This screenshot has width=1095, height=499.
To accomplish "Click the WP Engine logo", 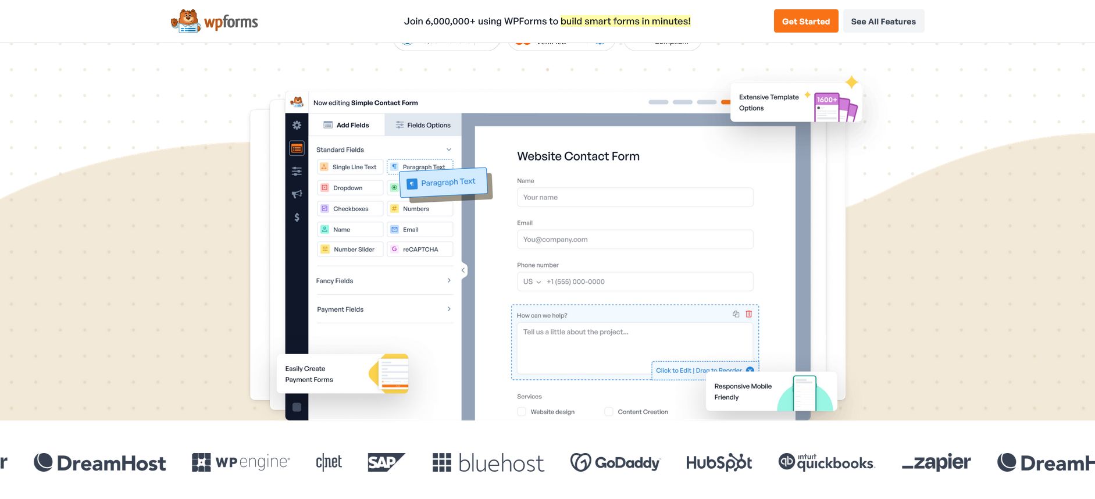I will (x=241, y=462).
